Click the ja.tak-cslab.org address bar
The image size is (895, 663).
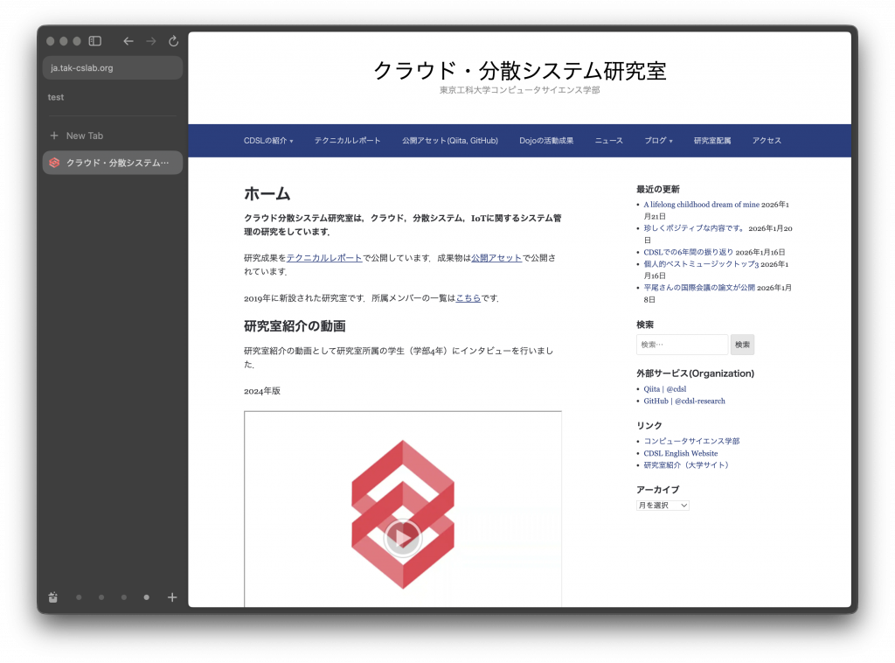pyautogui.click(x=112, y=68)
